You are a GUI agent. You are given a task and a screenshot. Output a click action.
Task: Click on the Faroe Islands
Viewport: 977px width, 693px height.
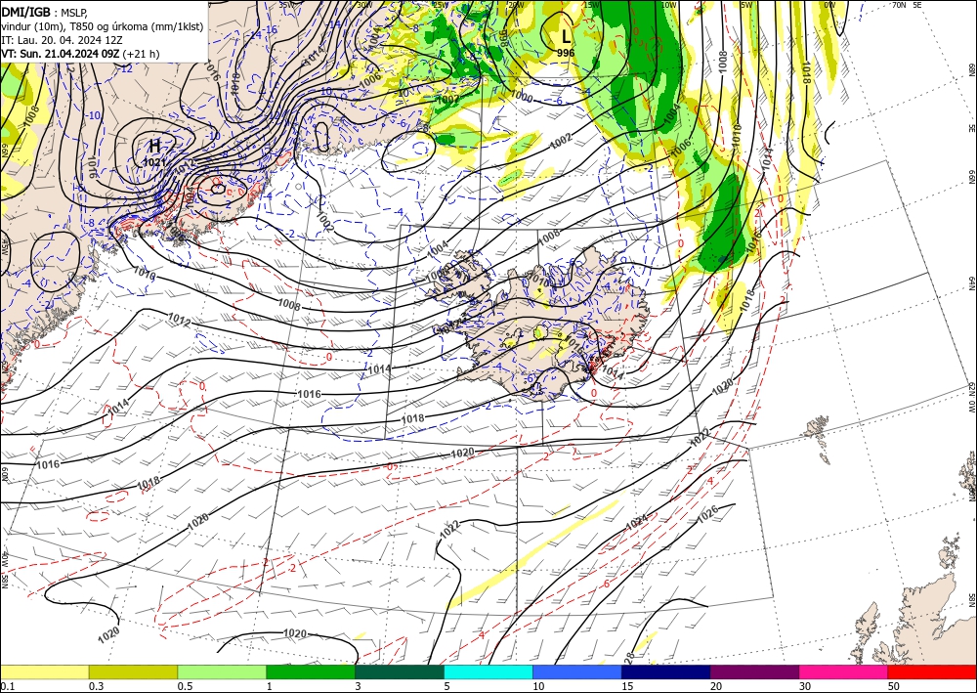click(816, 436)
